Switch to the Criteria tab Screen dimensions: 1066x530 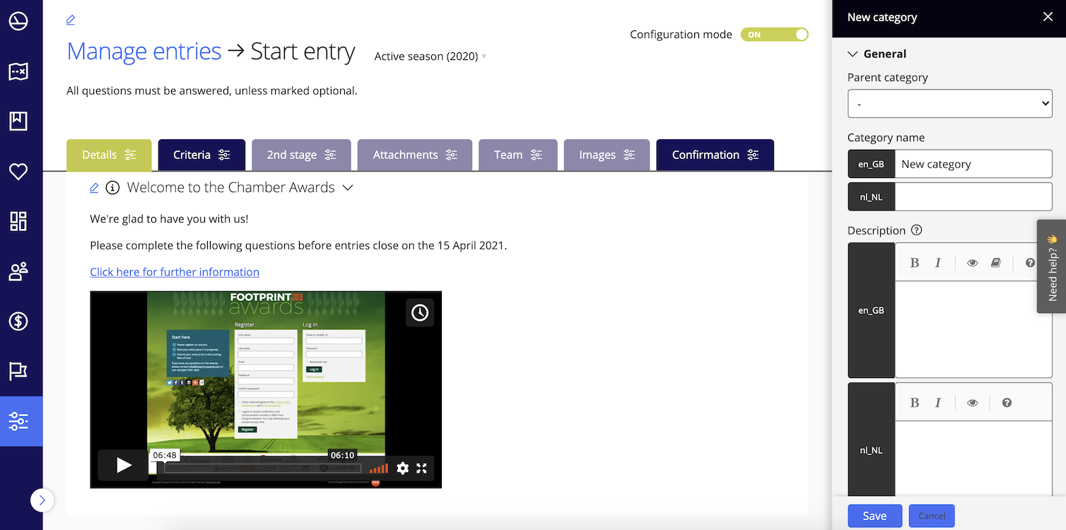point(201,155)
